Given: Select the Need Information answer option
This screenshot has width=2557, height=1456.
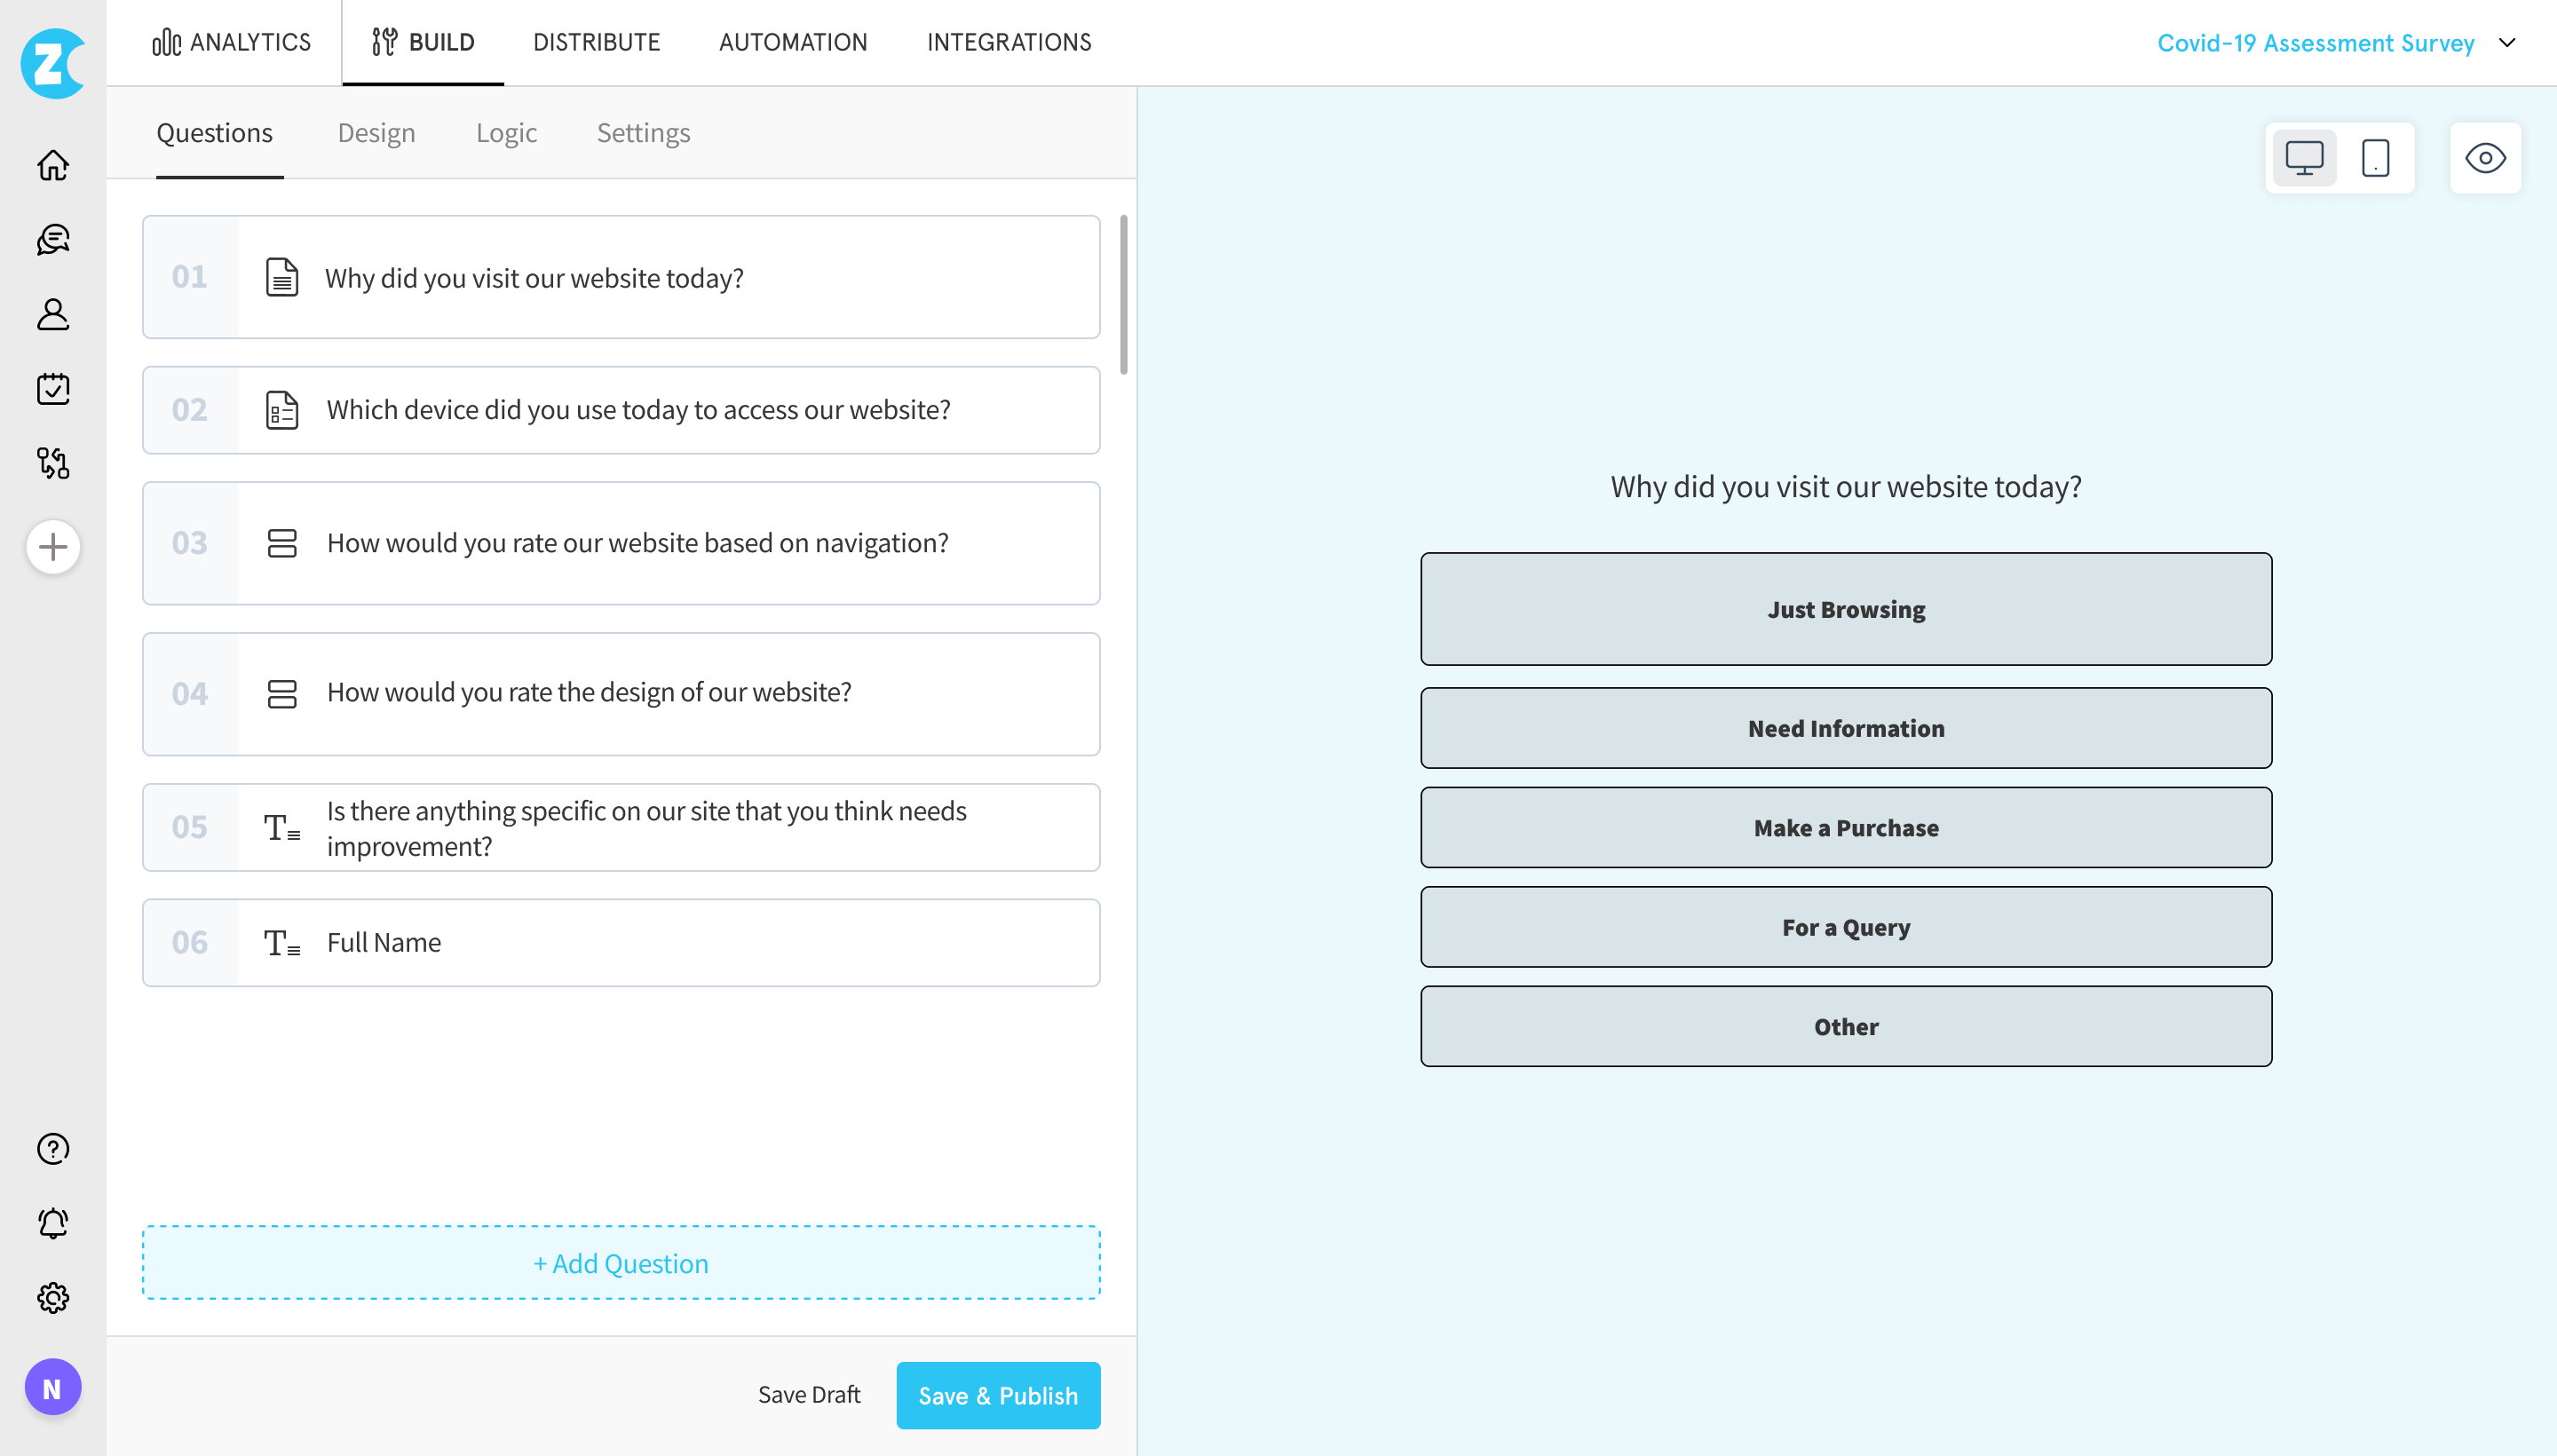Looking at the screenshot, I should tap(1846, 727).
